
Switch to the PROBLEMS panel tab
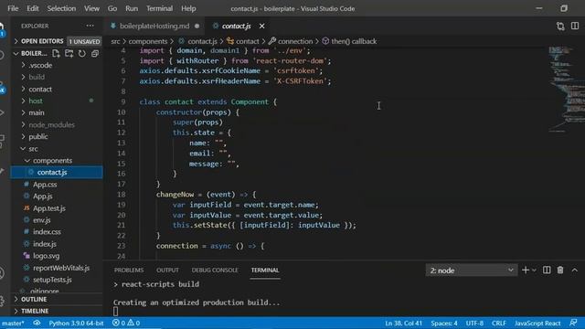[129, 271]
